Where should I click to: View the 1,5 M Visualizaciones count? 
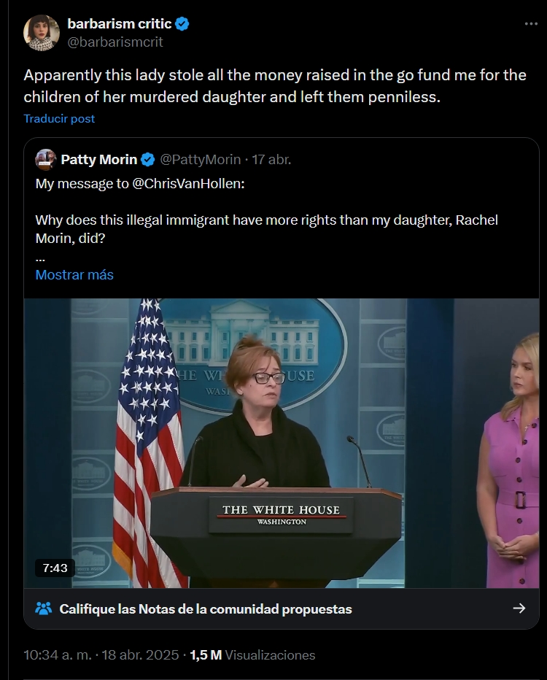[x=252, y=655]
